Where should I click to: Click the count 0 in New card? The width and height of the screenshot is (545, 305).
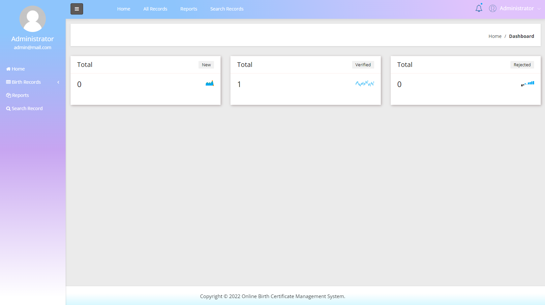pyautogui.click(x=79, y=84)
